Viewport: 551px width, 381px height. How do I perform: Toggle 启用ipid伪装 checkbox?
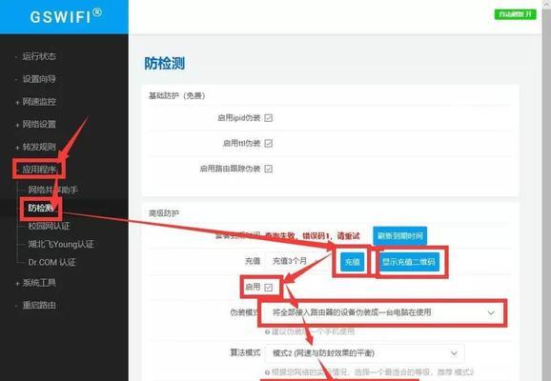click(x=269, y=118)
